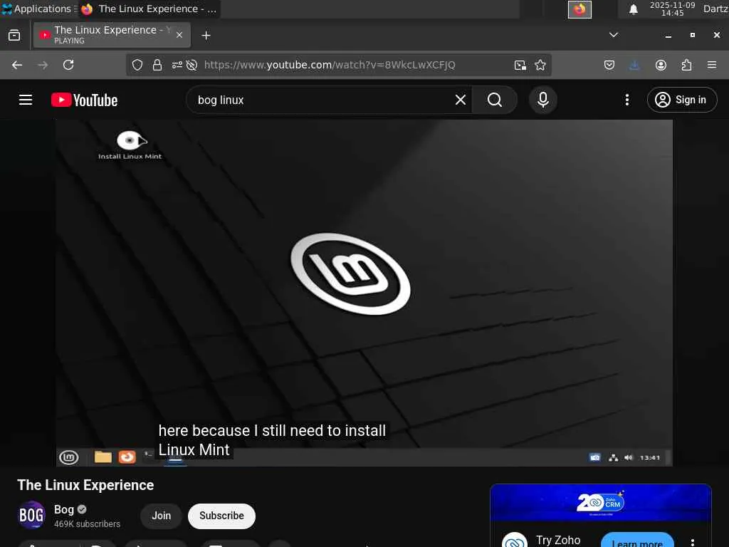Click Learn more on the Zoho ad
This screenshot has width=729, height=547.
click(637, 541)
